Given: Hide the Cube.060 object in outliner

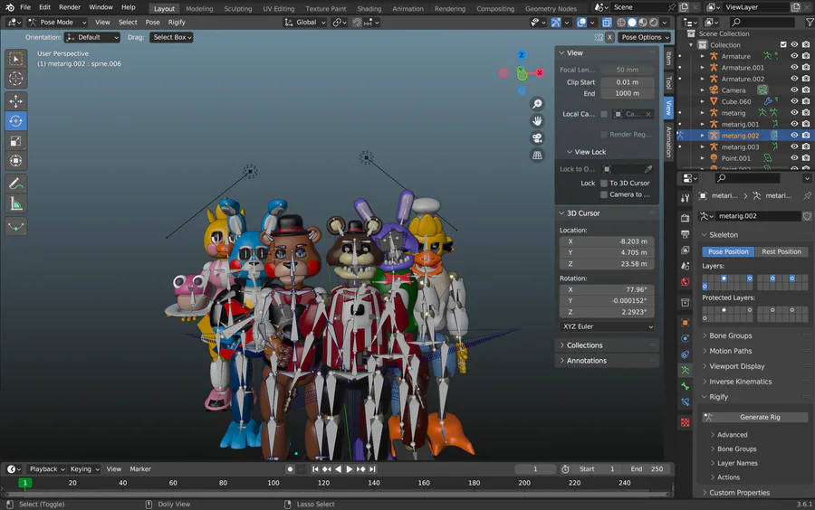Looking at the screenshot, I should click(794, 101).
